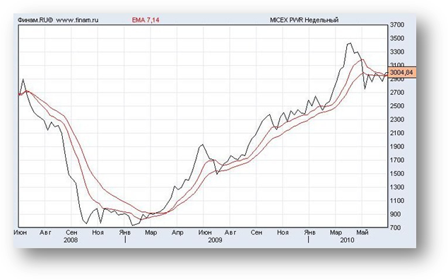Click the chart bottom near 700
448x280 pixels.
point(132,225)
